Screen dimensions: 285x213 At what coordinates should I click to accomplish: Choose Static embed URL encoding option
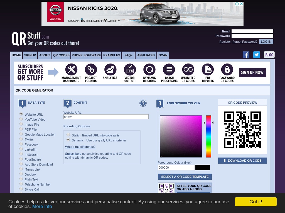point(68,135)
